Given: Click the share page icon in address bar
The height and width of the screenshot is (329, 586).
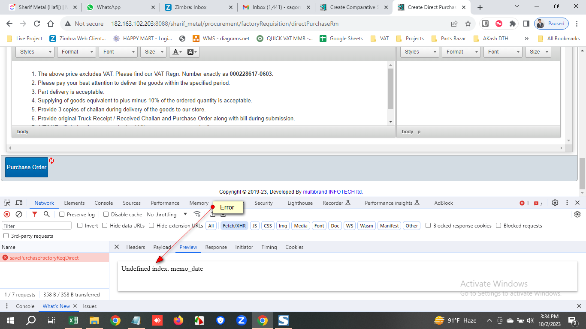Looking at the screenshot, I should [454, 24].
